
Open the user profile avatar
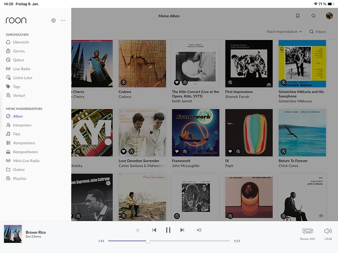click(x=329, y=16)
